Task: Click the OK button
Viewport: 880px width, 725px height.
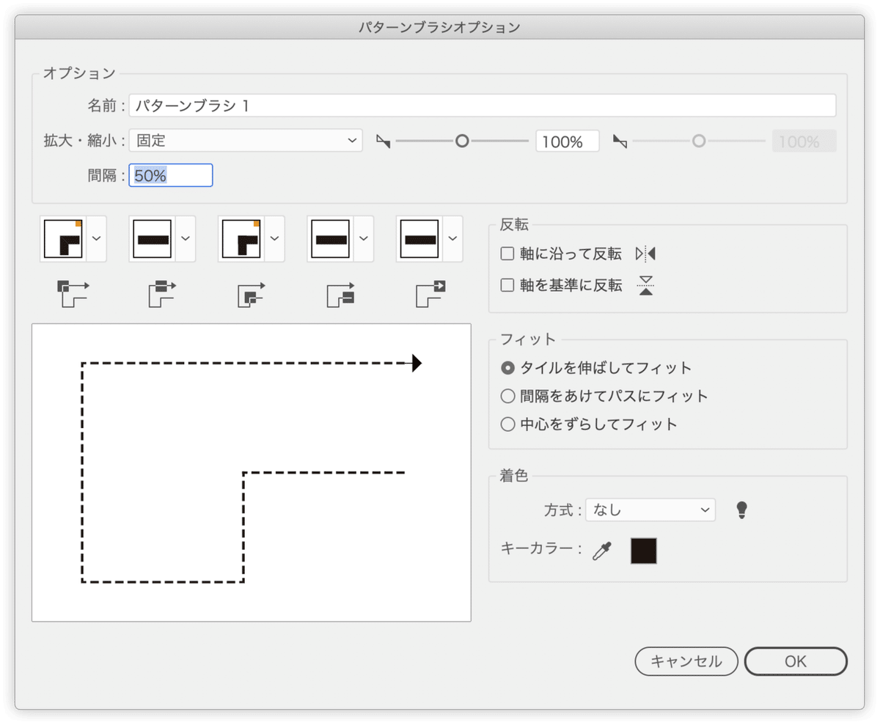Action: click(x=796, y=661)
